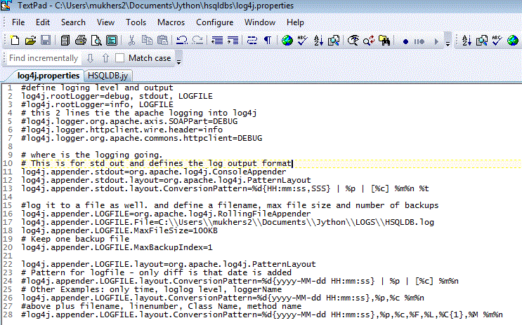Viewport: 522px width, 325px height.
Task: Switch to the HSQLDB.jy tab
Action: [x=108, y=76]
